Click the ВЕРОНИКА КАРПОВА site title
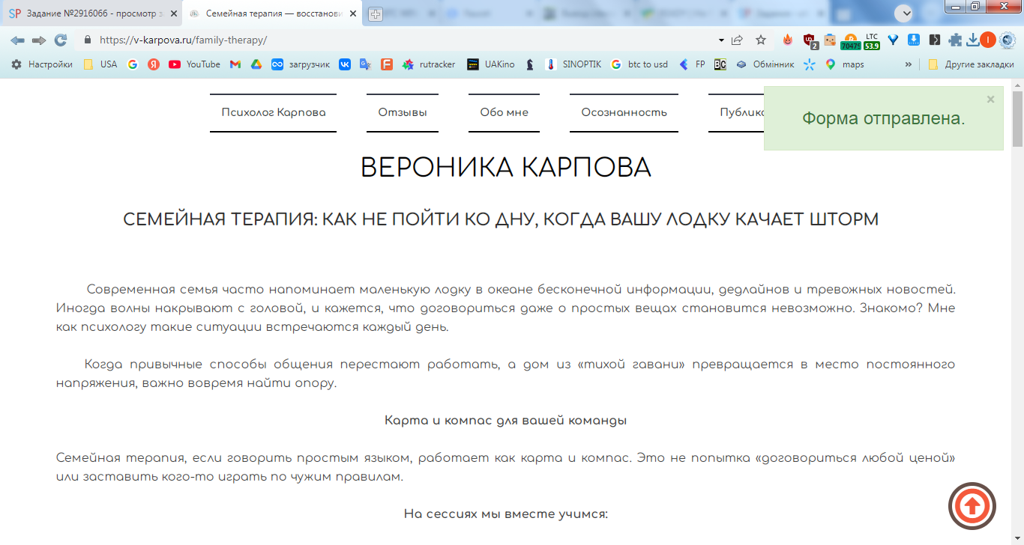Screen dimensions: 1024x545 coord(506,168)
